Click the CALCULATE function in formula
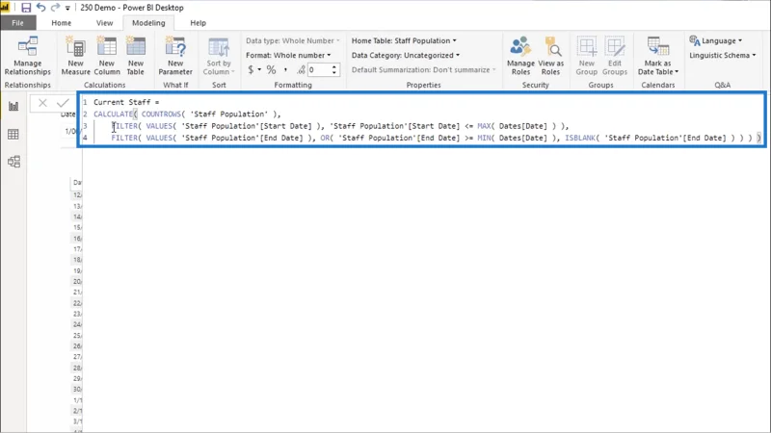The width and height of the screenshot is (771, 433). pos(113,114)
